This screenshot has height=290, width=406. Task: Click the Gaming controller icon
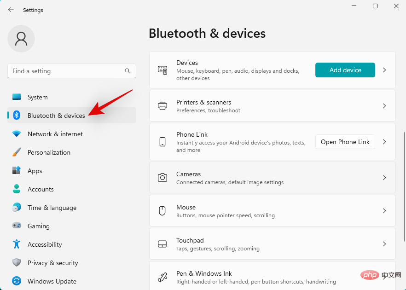17,226
